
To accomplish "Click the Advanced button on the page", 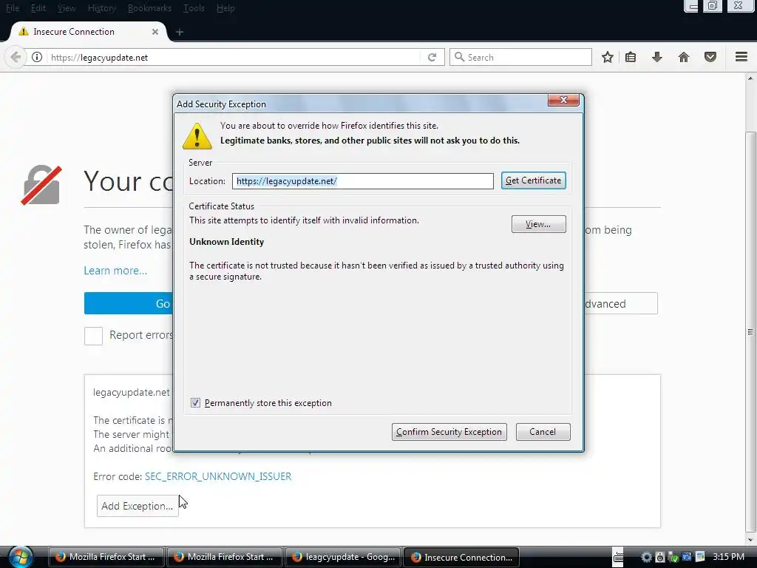I will point(621,304).
